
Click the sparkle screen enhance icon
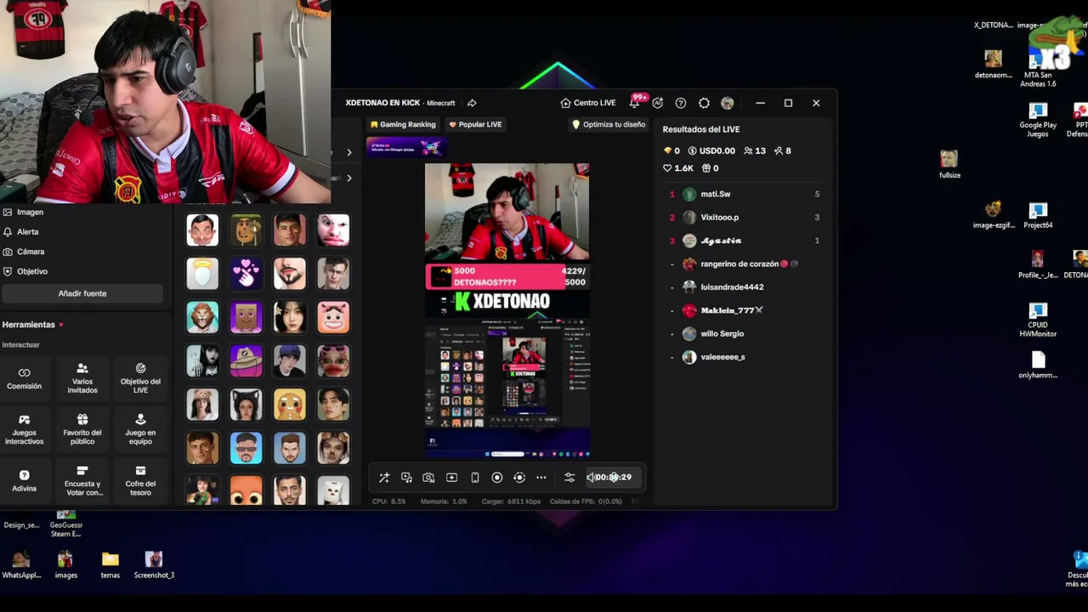click(451, 478)
